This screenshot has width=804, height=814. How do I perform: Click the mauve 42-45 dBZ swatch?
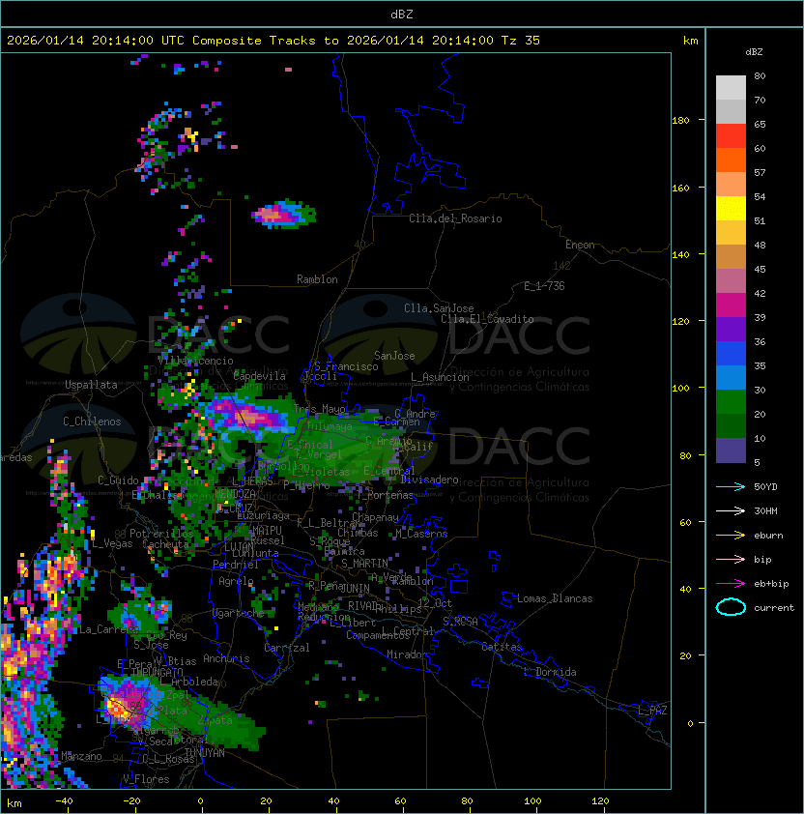tap(731, 281)
